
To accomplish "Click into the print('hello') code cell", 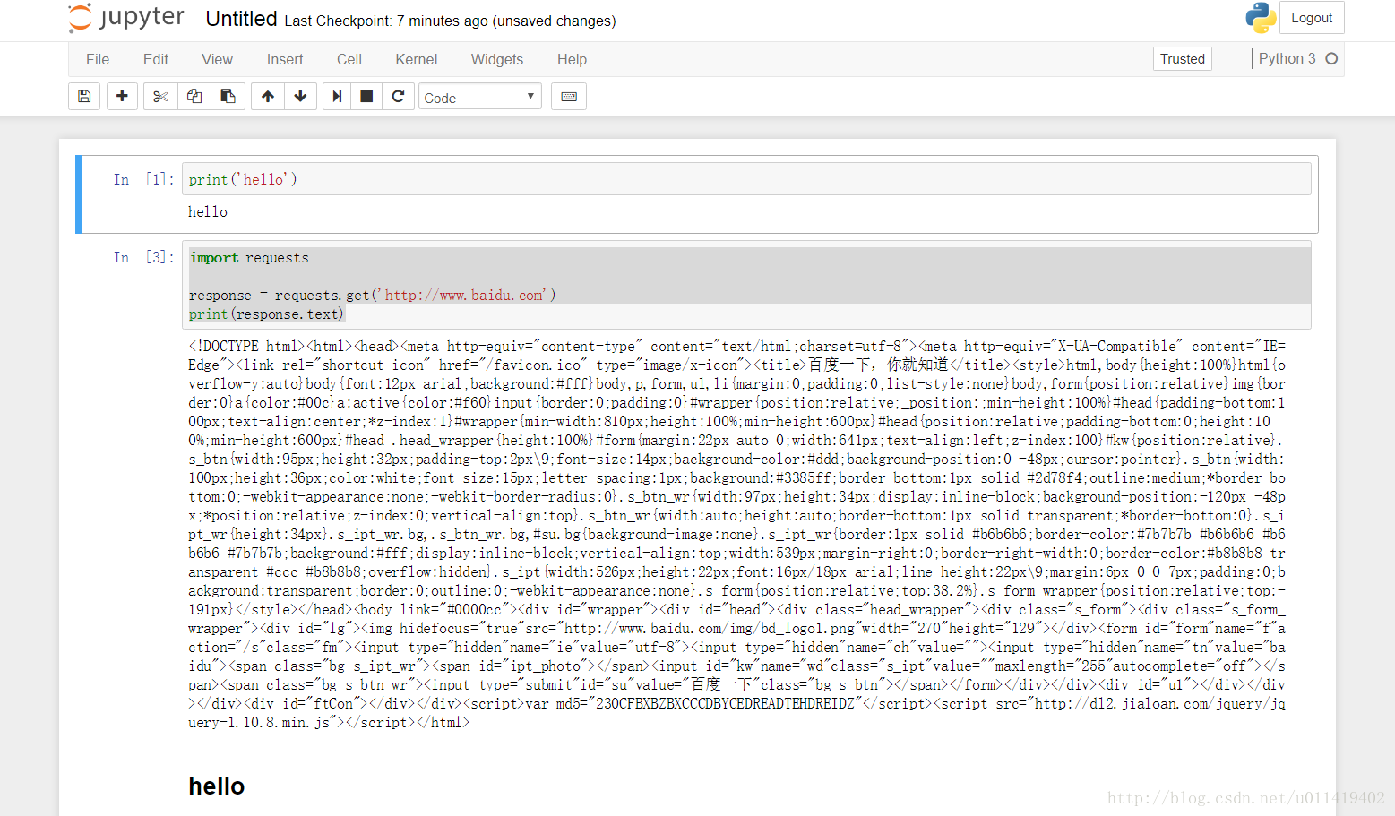I will point(746,179).
